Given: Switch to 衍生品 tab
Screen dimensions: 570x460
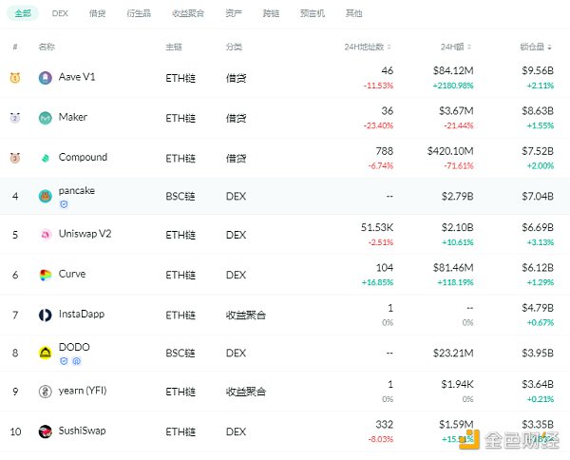Looking at the screenshot, I should point(139,13).
